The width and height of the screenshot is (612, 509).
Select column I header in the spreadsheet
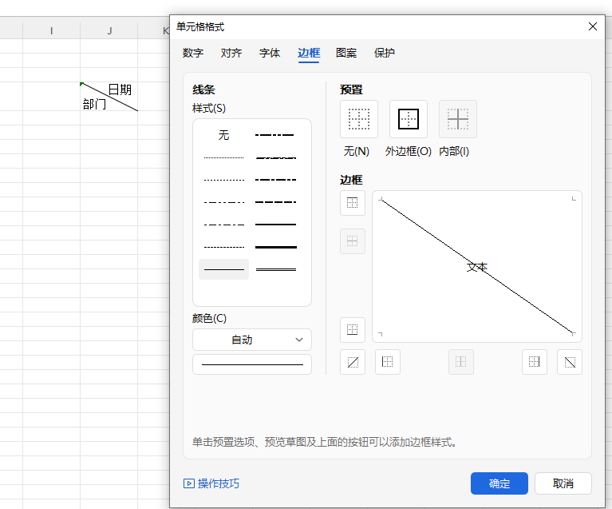[x=52, y=30]
